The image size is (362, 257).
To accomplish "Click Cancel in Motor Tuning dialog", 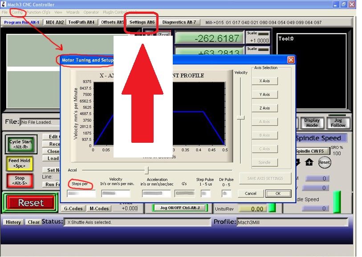I will (251, 194).
